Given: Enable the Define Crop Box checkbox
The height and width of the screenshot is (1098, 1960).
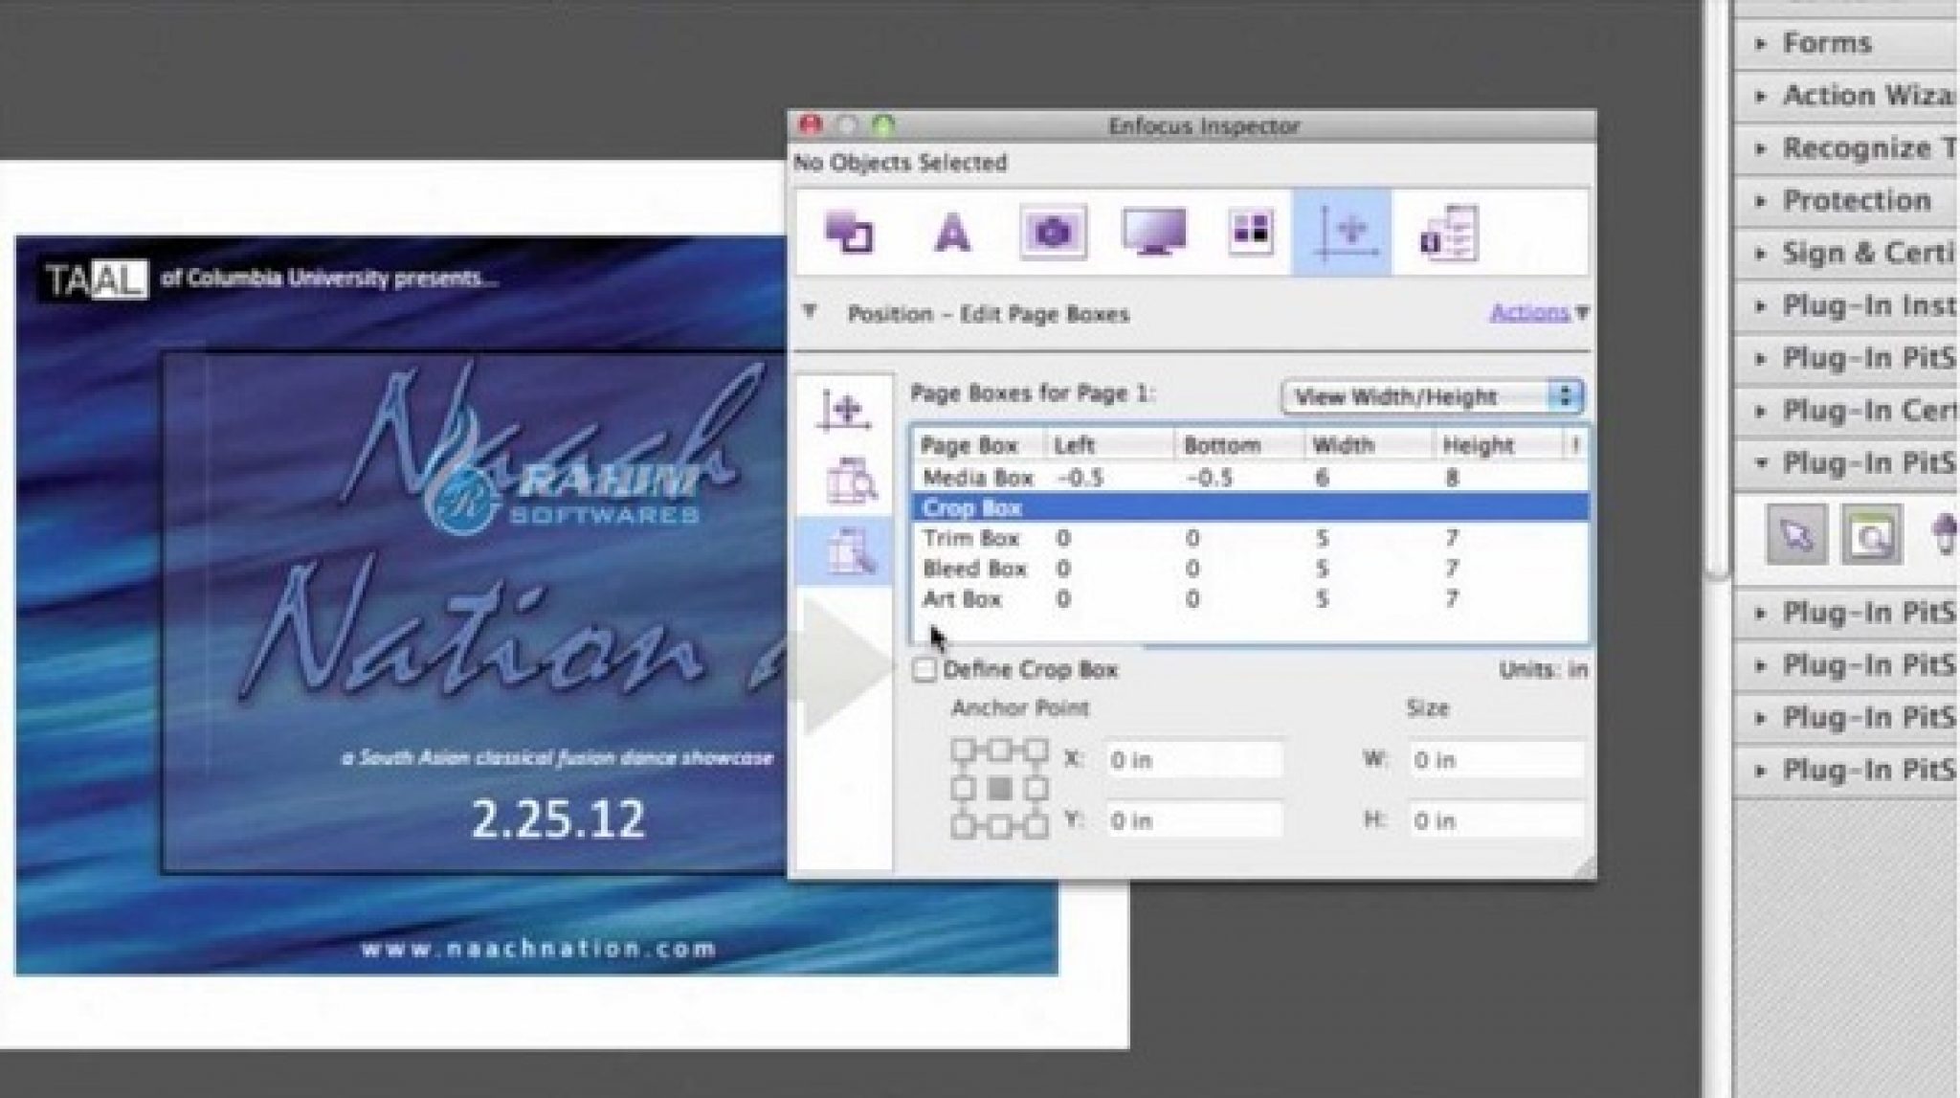Looking at the screenshot, I should (x=924, y=670).
